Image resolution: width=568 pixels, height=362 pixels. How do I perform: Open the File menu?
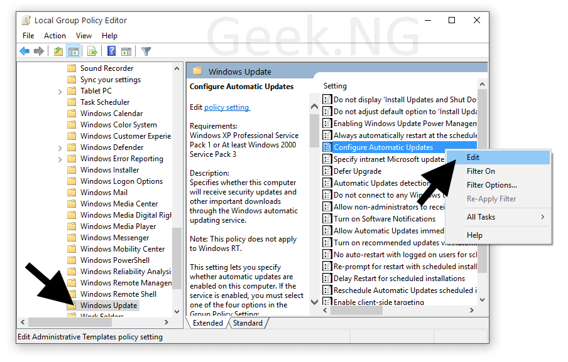(x=28, y=35)
